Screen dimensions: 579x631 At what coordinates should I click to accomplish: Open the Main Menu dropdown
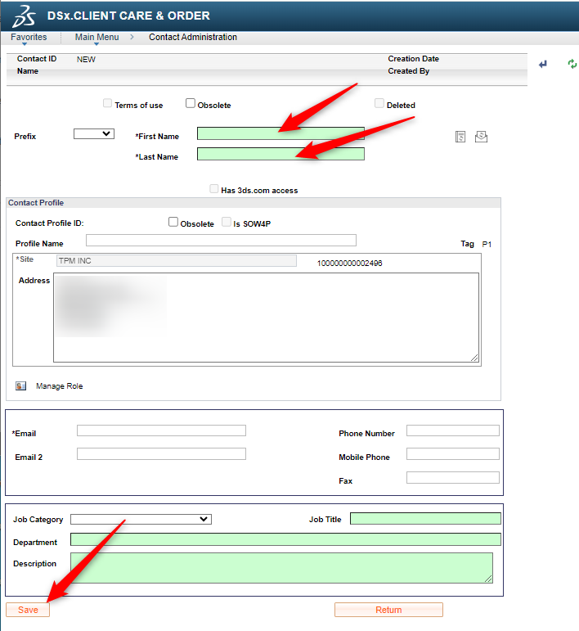tap(96, 38)
